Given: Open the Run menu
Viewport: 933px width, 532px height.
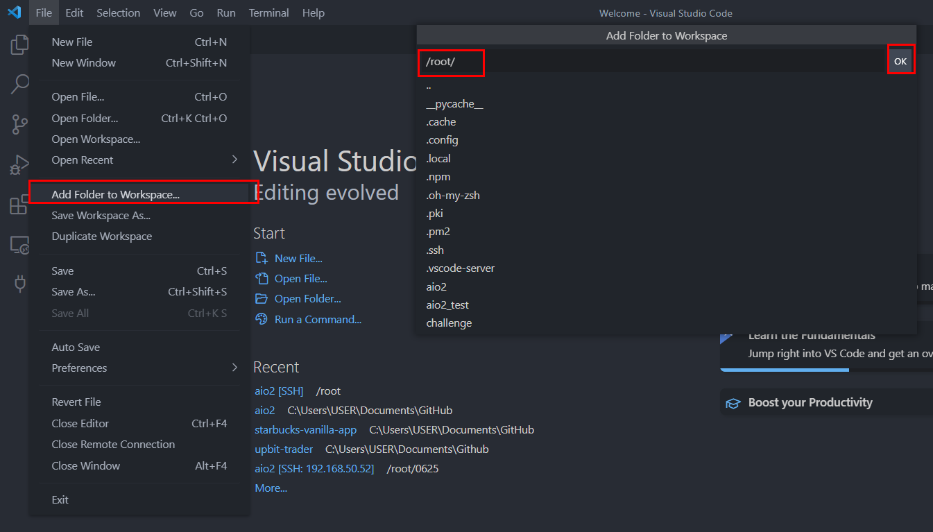Looking at the screenshot, I should pos(226,12).
